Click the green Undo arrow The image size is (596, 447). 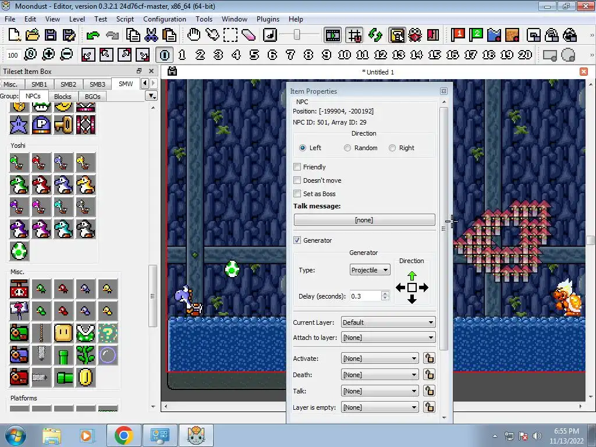[x=93, y=36]
